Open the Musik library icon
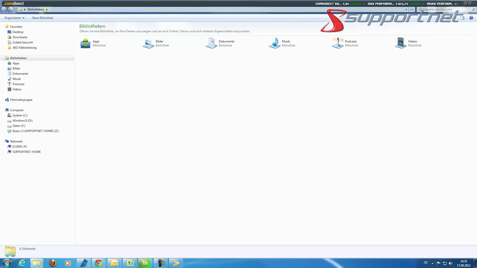477x268 pixels. pyautogui.click(x=274, y=43)
